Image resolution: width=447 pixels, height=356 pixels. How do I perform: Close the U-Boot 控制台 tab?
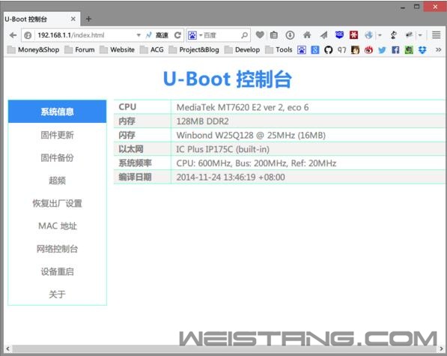click(x=73, y=19)
